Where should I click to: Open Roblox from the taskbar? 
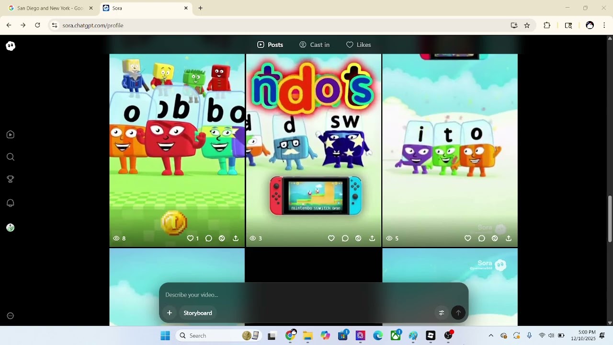click(431, 335)
